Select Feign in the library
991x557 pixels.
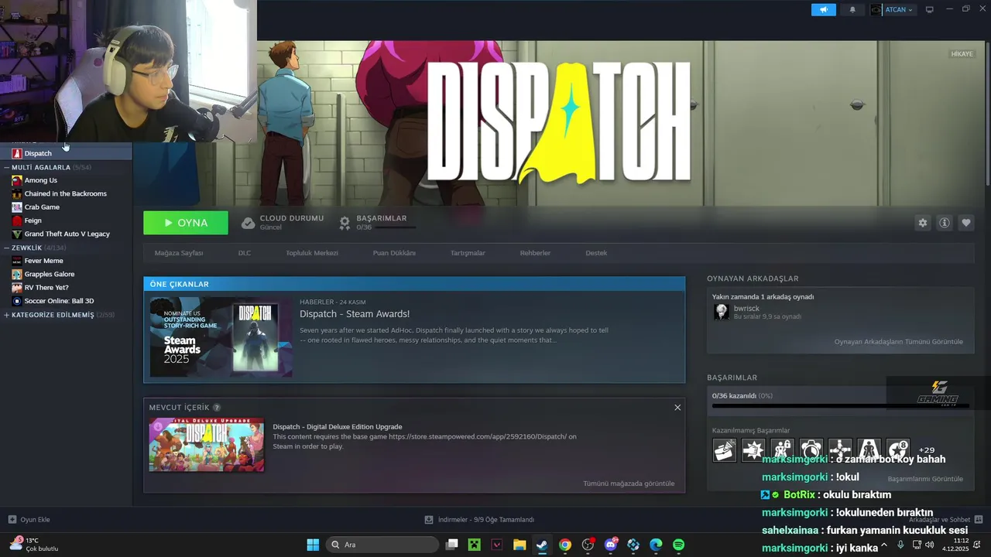tap(66, 220)
